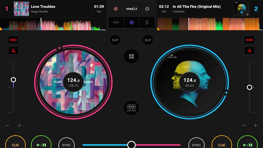This screenshot has height=148, width=263.
Task: Toggle WIDE tempo range on deck 1
Action: pyautogui.click(x=13, y=40)
